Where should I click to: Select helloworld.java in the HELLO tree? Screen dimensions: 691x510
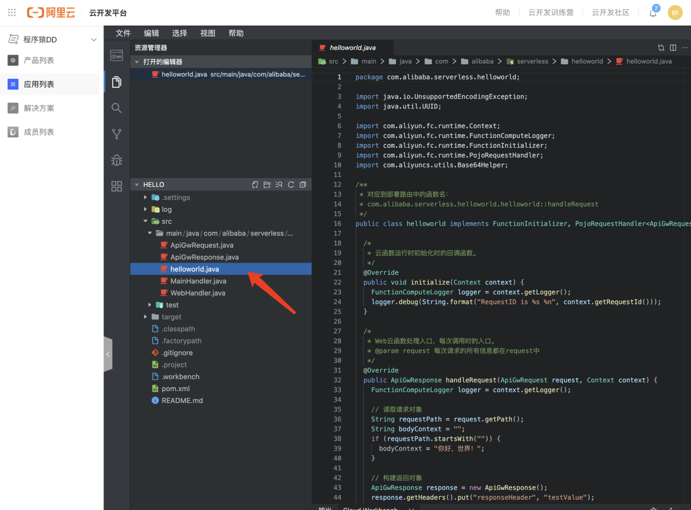(x=221, y=269)
